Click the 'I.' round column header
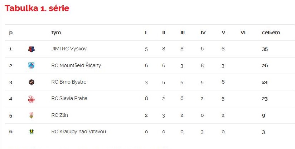Screen dimensions: 295x149 pyautogui.click(x=146, y=33)
